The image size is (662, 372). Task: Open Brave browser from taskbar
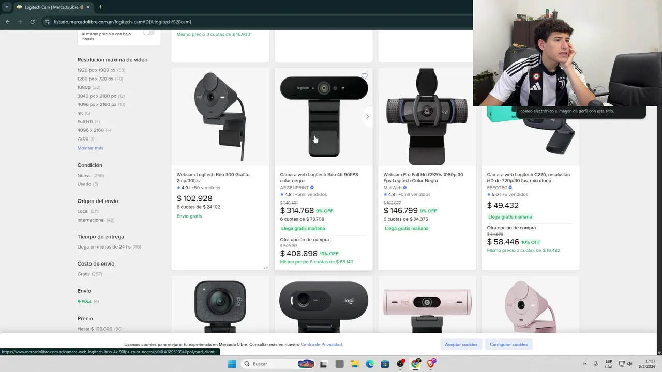click(431, 364)
